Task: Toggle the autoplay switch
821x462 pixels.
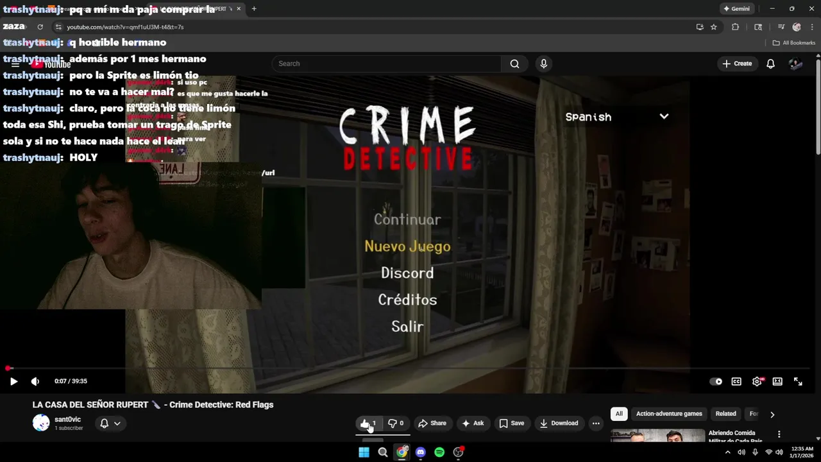Action: [x=716, y=381]
